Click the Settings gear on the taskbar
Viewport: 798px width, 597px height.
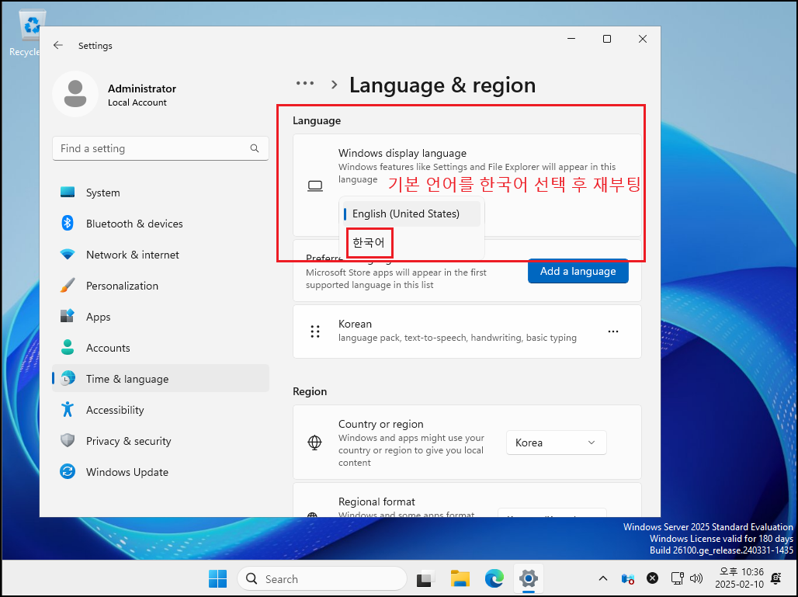[529, 578]
